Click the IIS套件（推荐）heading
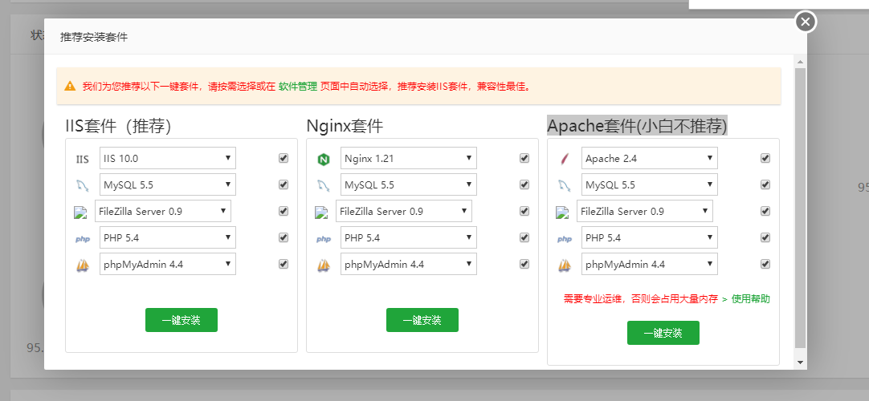 point(118,126)
